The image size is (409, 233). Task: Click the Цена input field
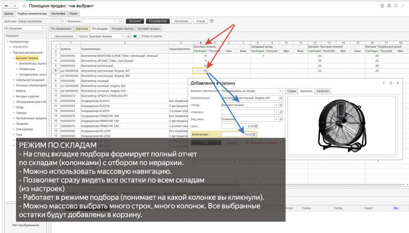pyautogui.click(x=238, y=126)
